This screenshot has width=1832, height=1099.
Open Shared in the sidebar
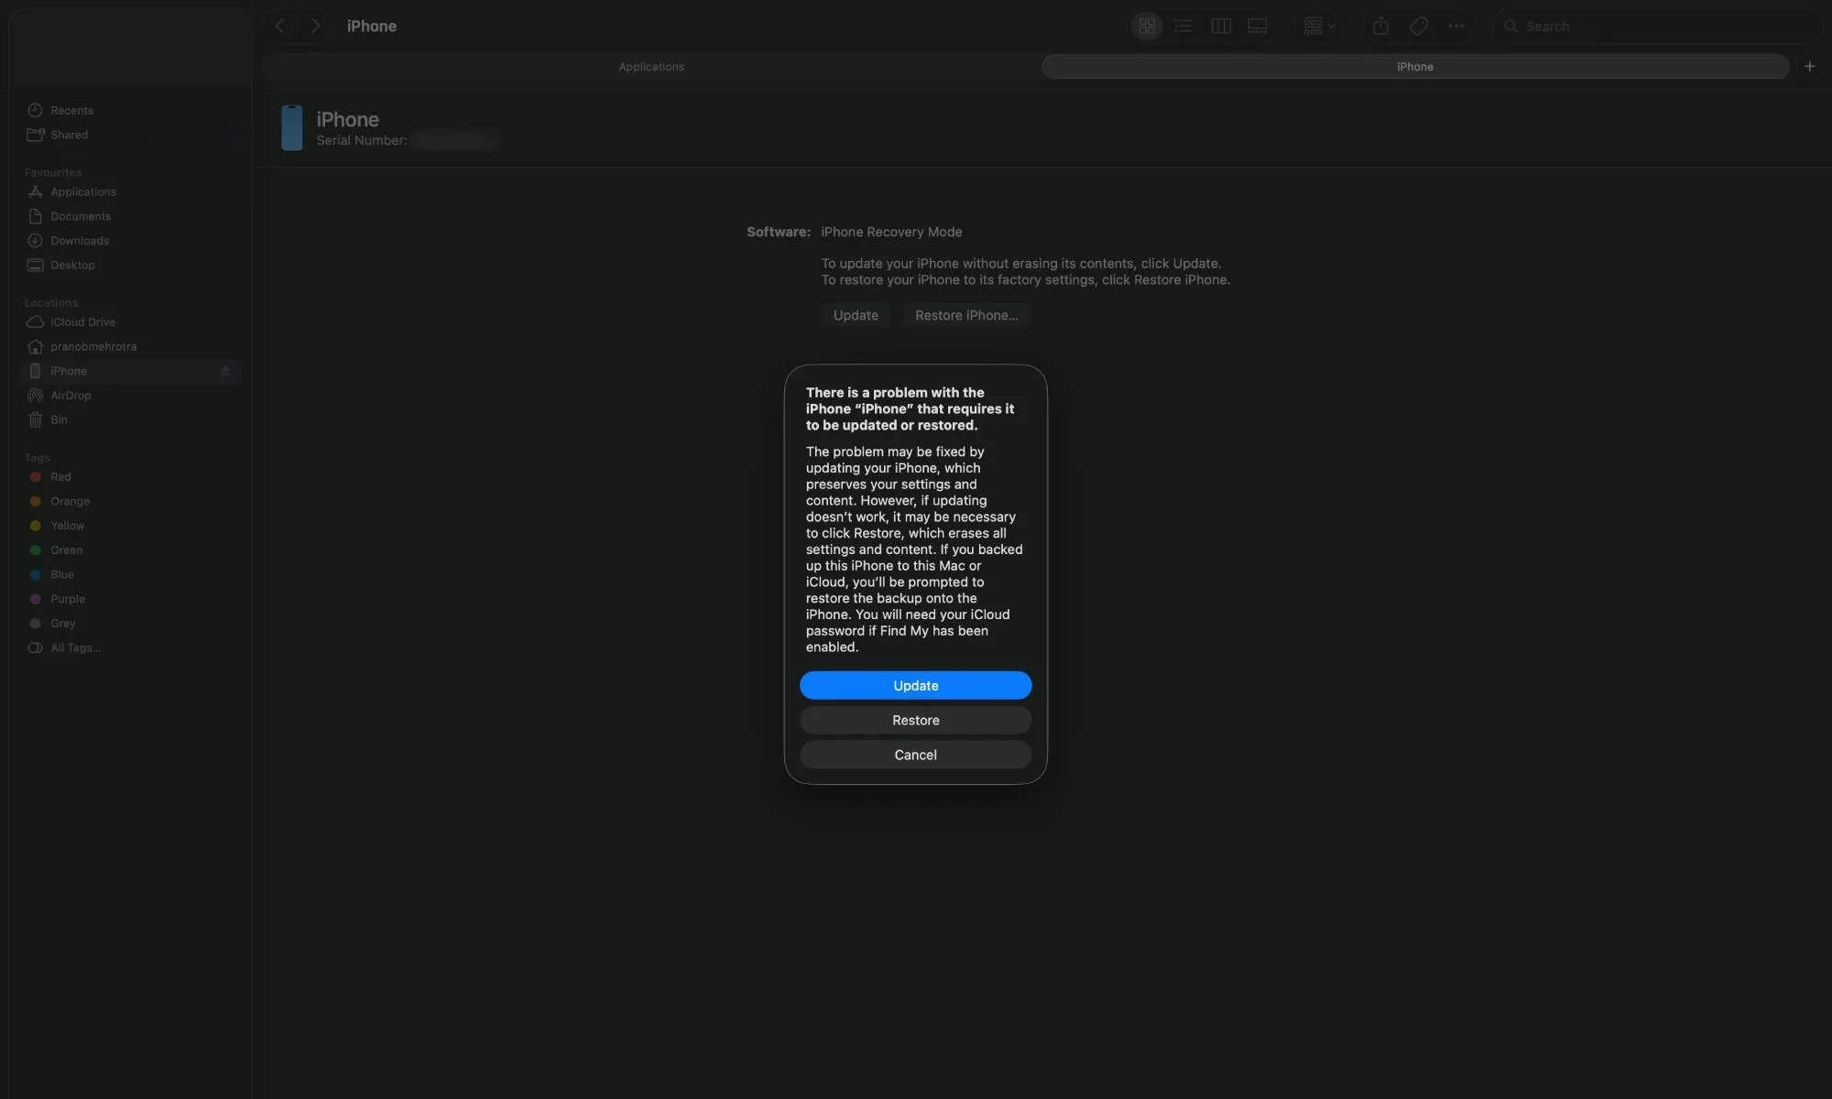coord(128,135)
